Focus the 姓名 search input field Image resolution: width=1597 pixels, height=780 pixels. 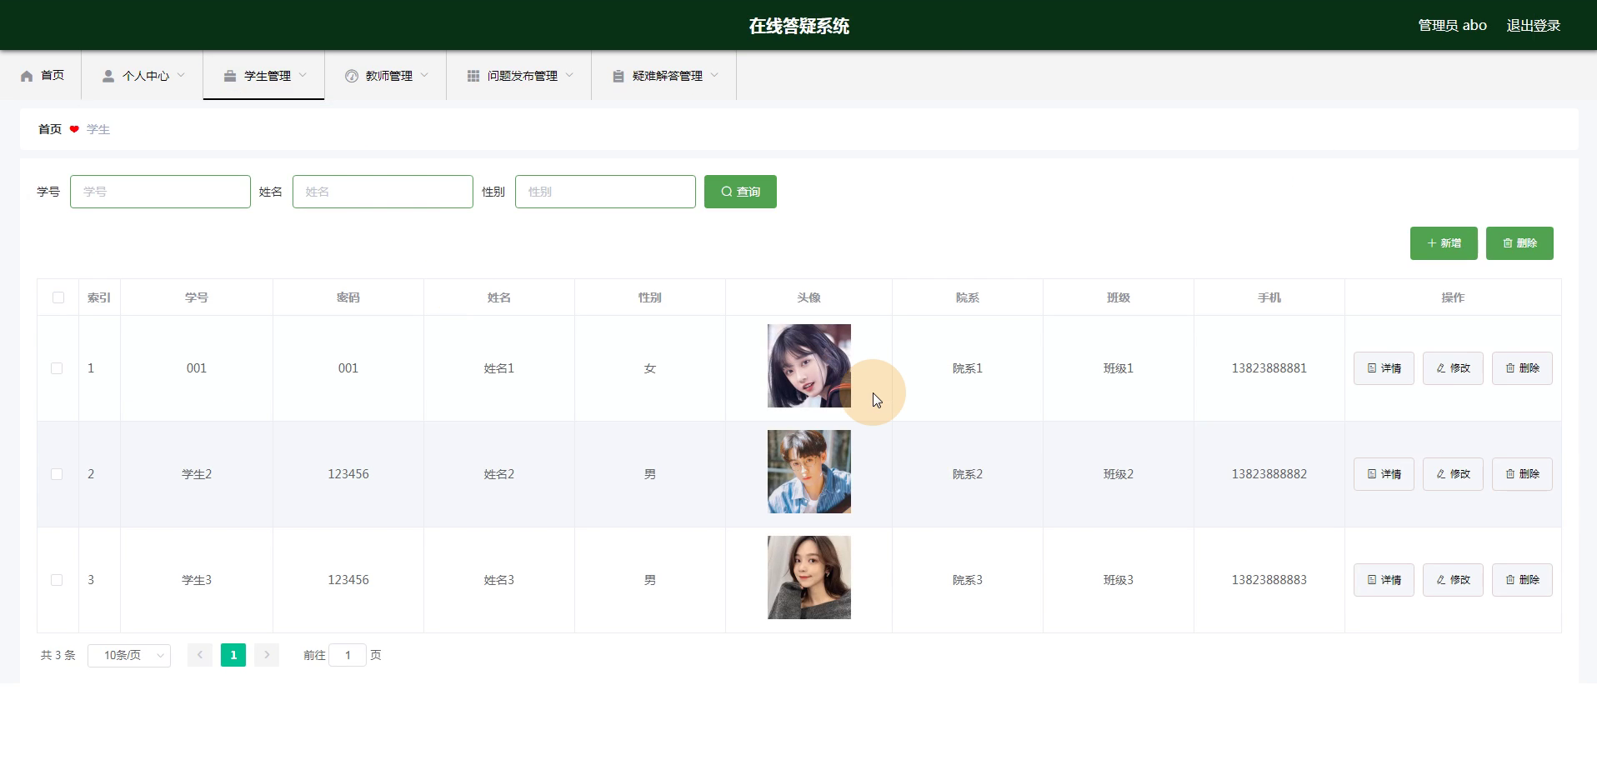[383, 192]
